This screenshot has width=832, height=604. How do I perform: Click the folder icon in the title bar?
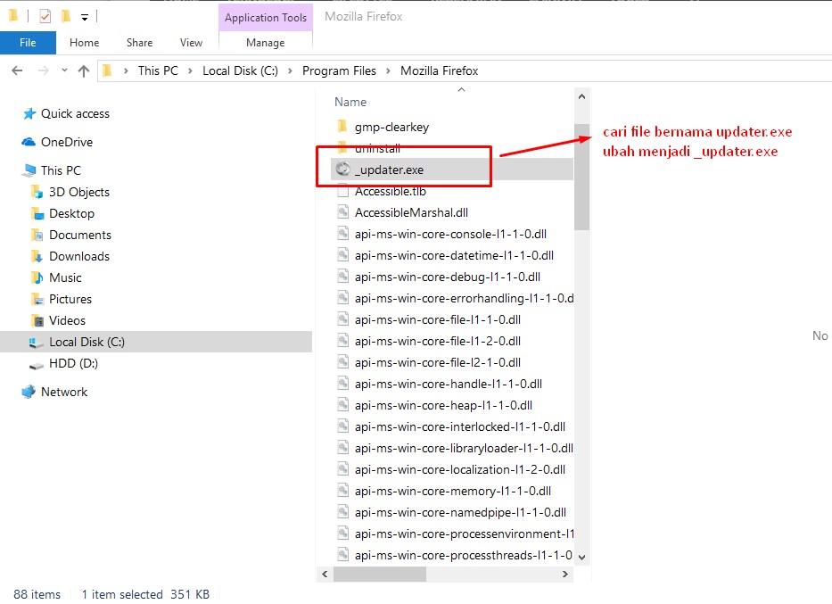[13, 16]
